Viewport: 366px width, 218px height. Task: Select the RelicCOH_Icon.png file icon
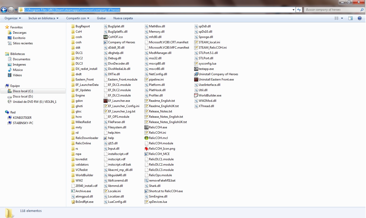pos(146,149)
